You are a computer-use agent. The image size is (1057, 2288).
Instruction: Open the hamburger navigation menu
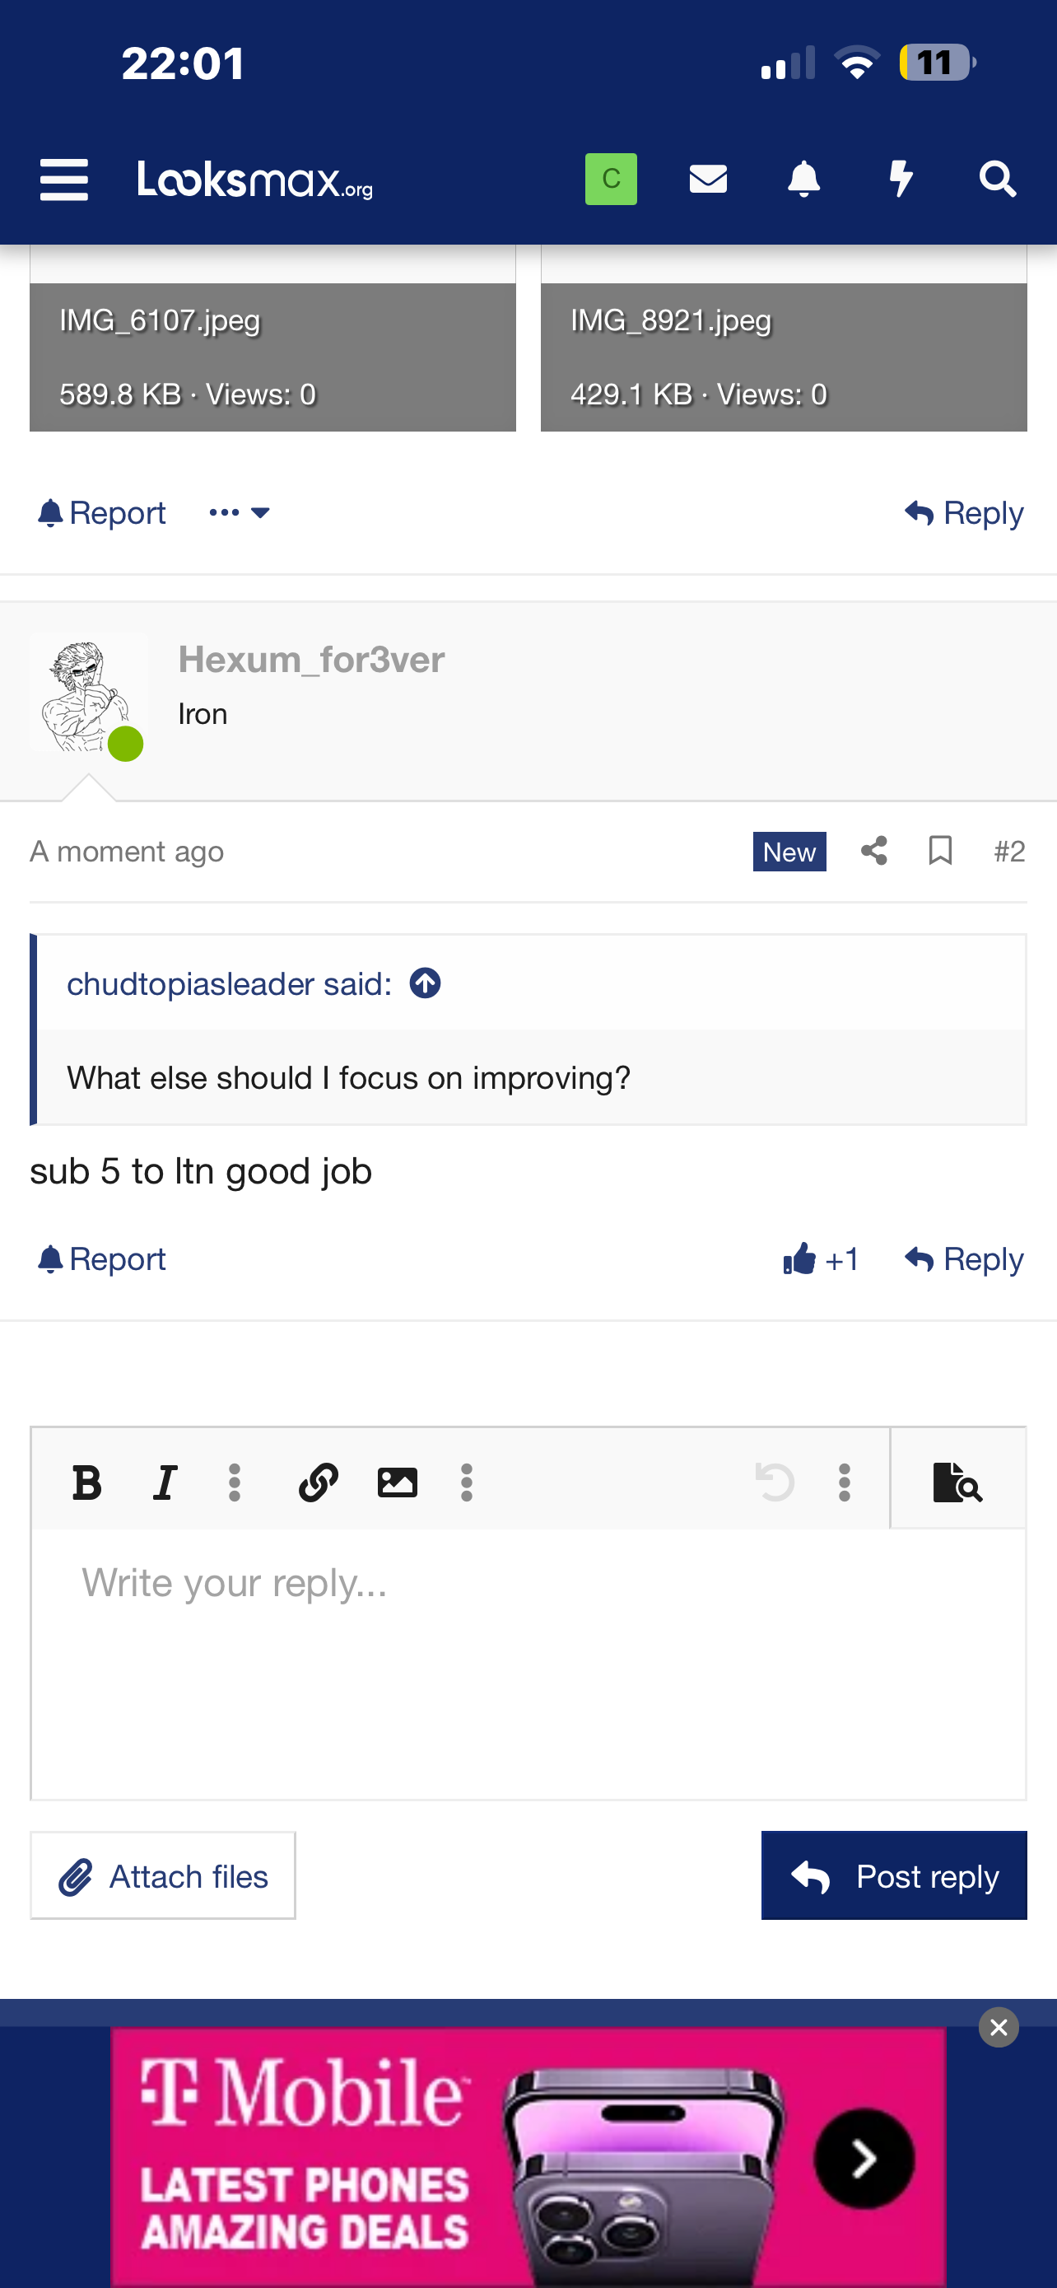click(x=64, y=180)
